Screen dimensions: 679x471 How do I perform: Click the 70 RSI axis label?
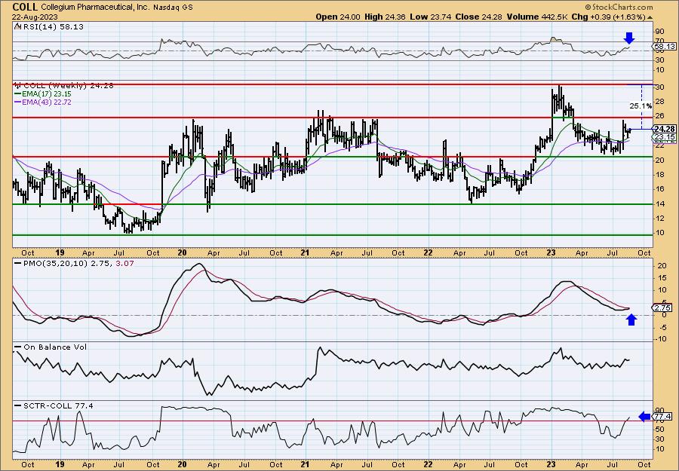point(660,41)
